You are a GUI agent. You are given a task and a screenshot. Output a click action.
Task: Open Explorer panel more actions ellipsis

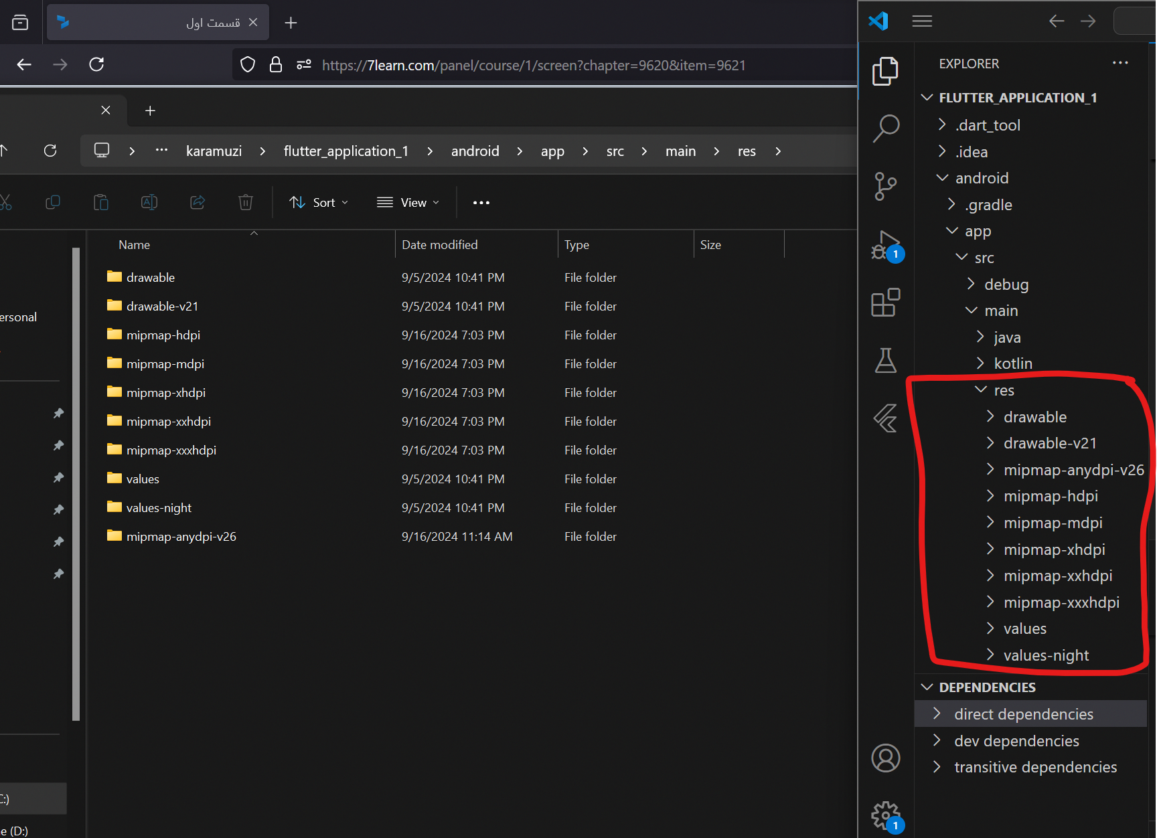click(1120, 63)
